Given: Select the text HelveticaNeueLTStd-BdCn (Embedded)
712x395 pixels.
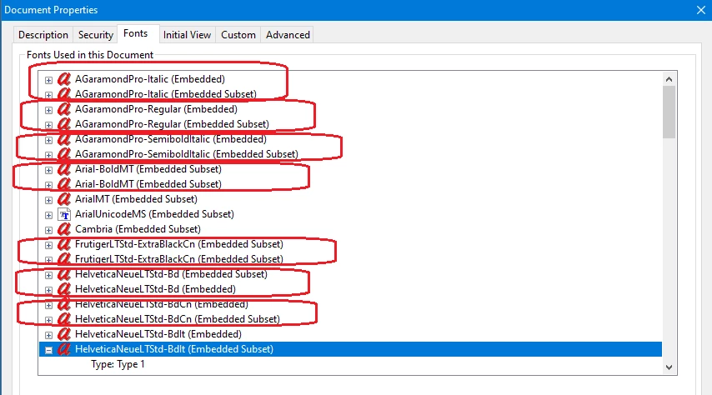Looking at the screenshot, I should 162,303.
